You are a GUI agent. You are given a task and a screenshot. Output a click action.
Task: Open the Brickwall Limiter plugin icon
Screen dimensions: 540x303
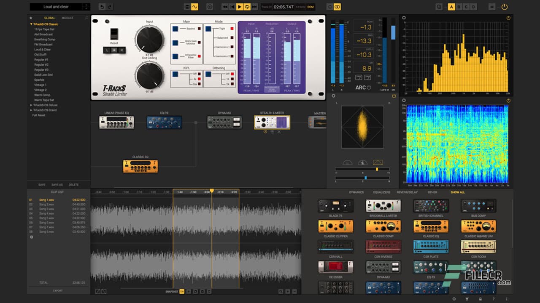pyautogui.click(x=383, y=205)
